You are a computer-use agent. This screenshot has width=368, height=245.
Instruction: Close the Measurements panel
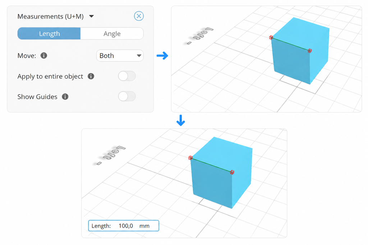(x=139, y=16)
